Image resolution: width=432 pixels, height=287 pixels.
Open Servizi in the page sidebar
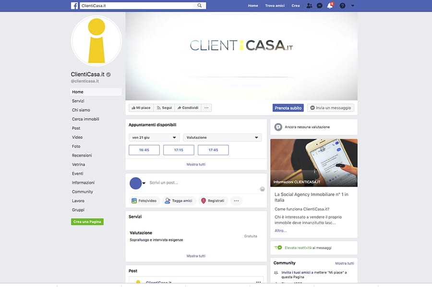coord(78,101)
